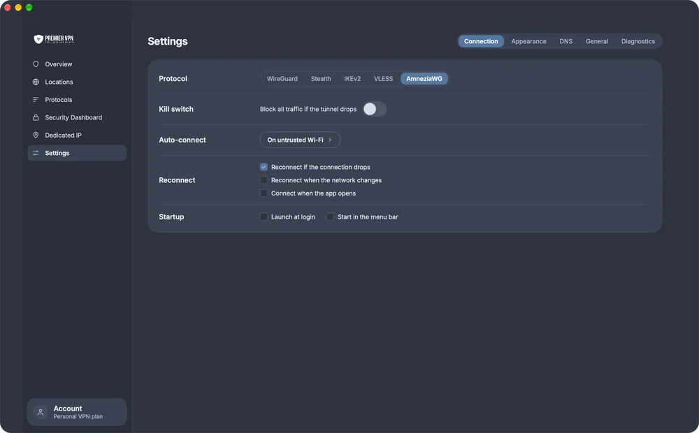Open the Overview page
This screenshot has height=433, width=699.
77,64
